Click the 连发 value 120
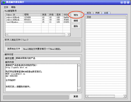This screenshot has width=131, height=102. coord(59,22)
